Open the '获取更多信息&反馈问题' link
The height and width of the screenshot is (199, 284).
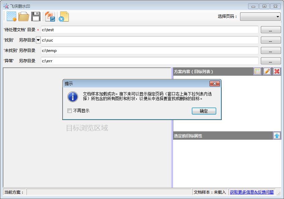coord(251,192)
